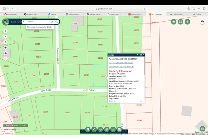
Task: Open the bookmarks tool in bottom toolbar
Action: [88, 129]
